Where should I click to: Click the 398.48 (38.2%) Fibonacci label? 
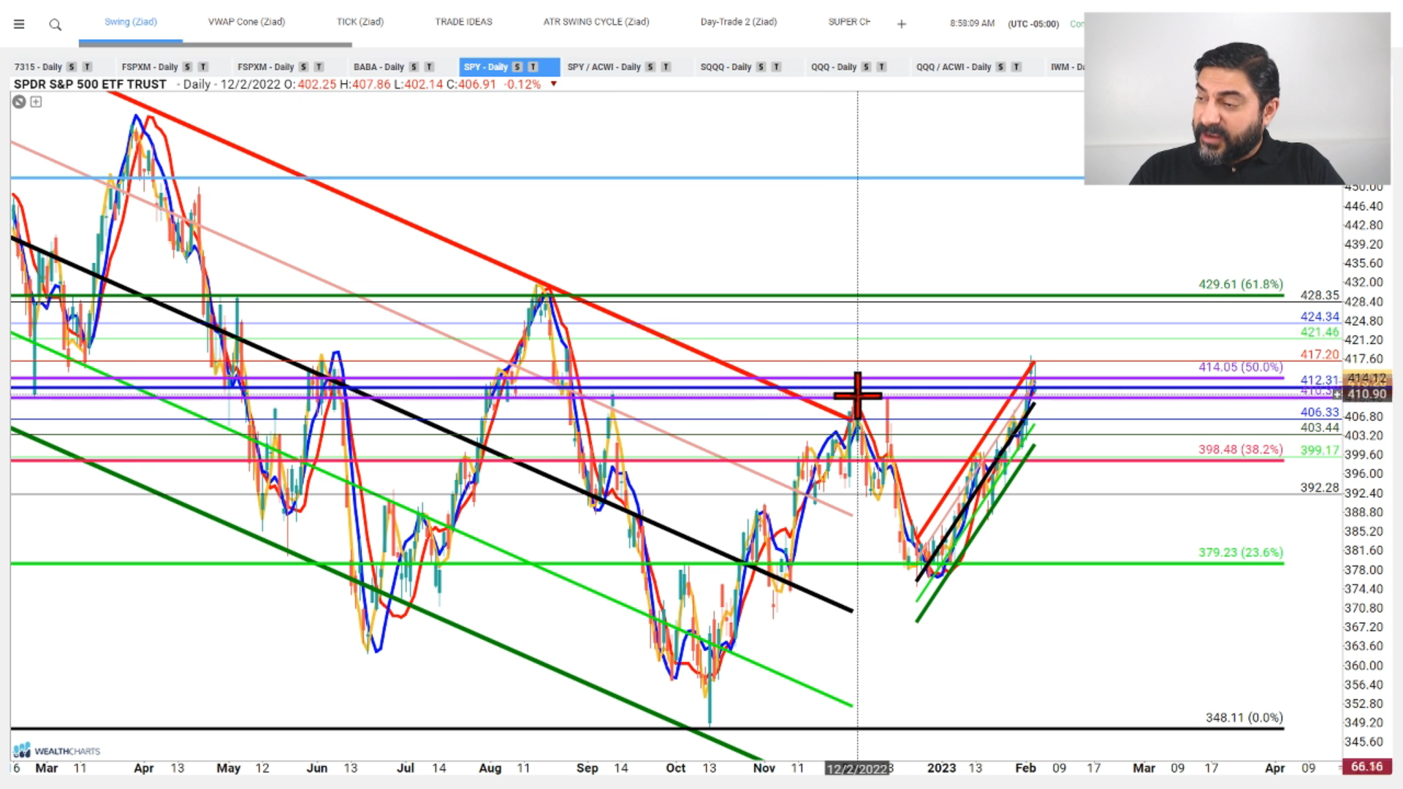pyautogui.click(x=1241, y=449)
